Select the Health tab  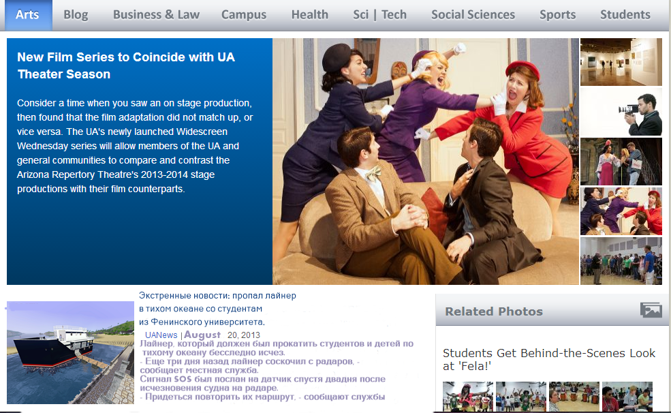pyautogui.click(x=309, y=14)
